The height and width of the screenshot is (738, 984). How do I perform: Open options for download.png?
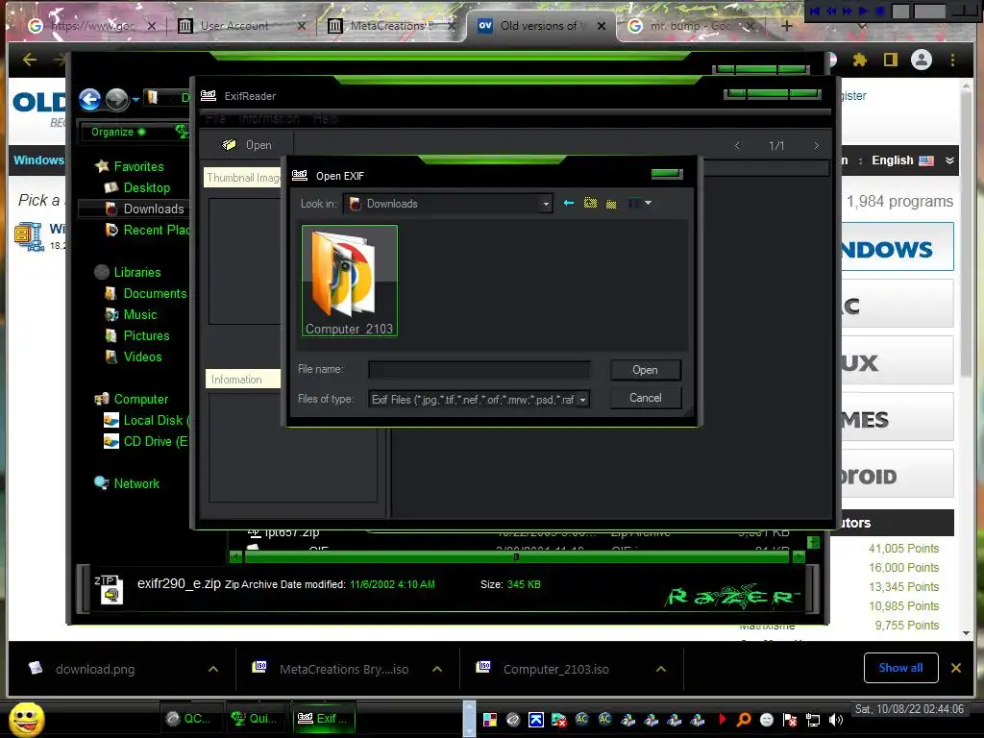point(213,669)
